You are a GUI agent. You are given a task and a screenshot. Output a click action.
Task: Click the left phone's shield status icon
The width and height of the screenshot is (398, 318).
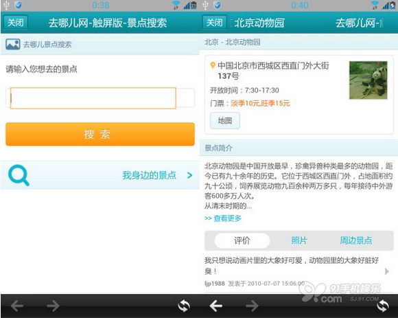click(x=19, y=5)
